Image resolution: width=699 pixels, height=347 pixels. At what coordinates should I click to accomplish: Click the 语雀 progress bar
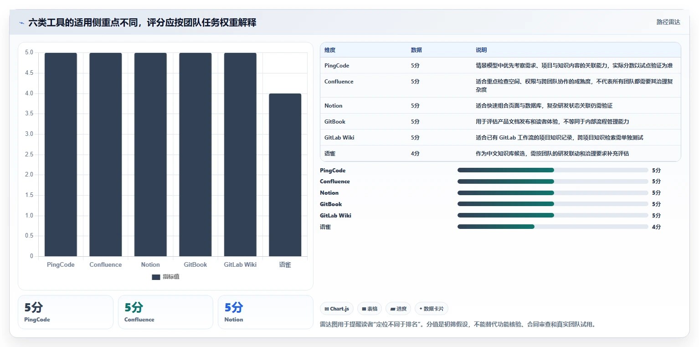[x=553, y=227]
